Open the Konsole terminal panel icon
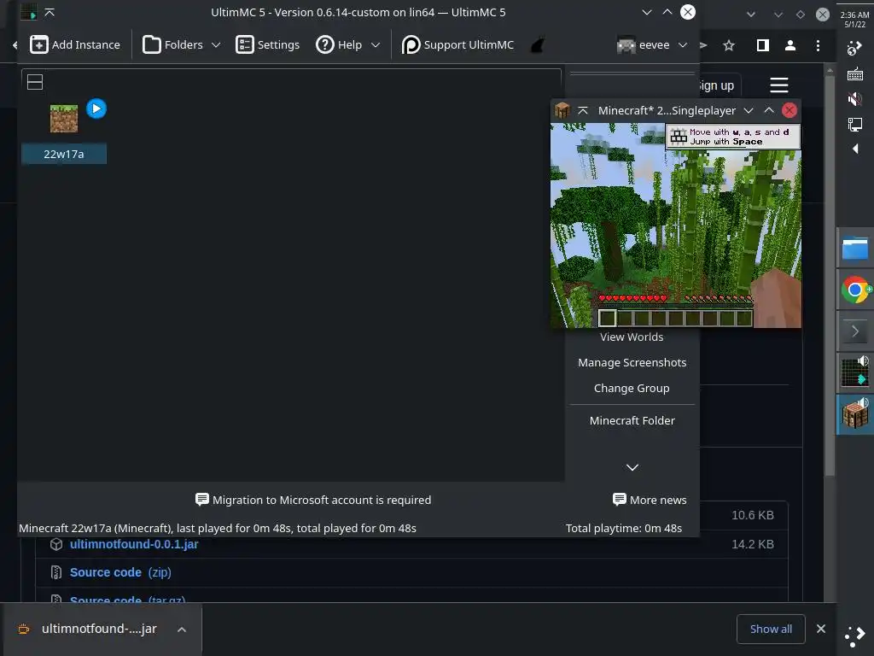 (855, 331)
